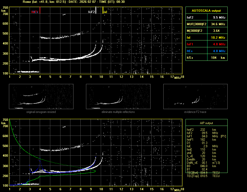Select the TEC[Top] 010.5 TECU line
This screenshot has width=247, height=192.
[x=203, y=176]
